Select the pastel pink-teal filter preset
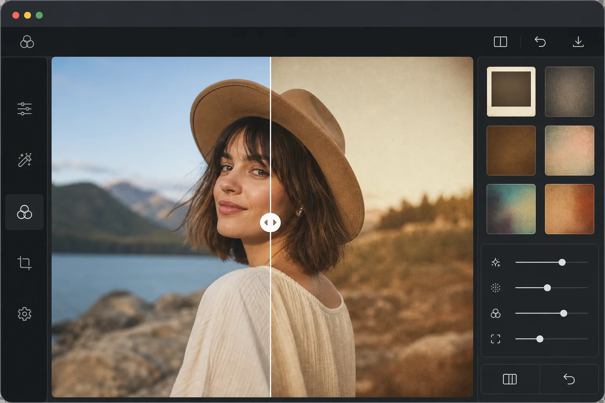The image size is (605, 403). tap(569, 150)
